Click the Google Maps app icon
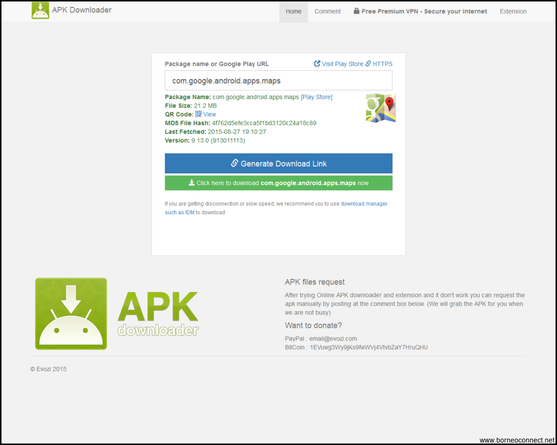 point(380,108)
